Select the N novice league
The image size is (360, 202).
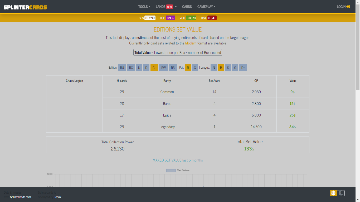coord(214,68)
